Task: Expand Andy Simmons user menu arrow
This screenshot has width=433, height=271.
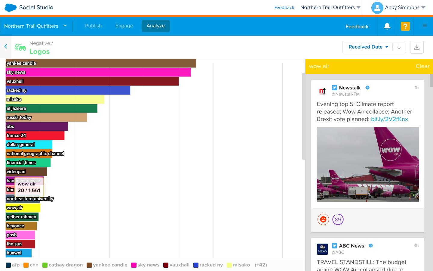Action: click(423, 8)
